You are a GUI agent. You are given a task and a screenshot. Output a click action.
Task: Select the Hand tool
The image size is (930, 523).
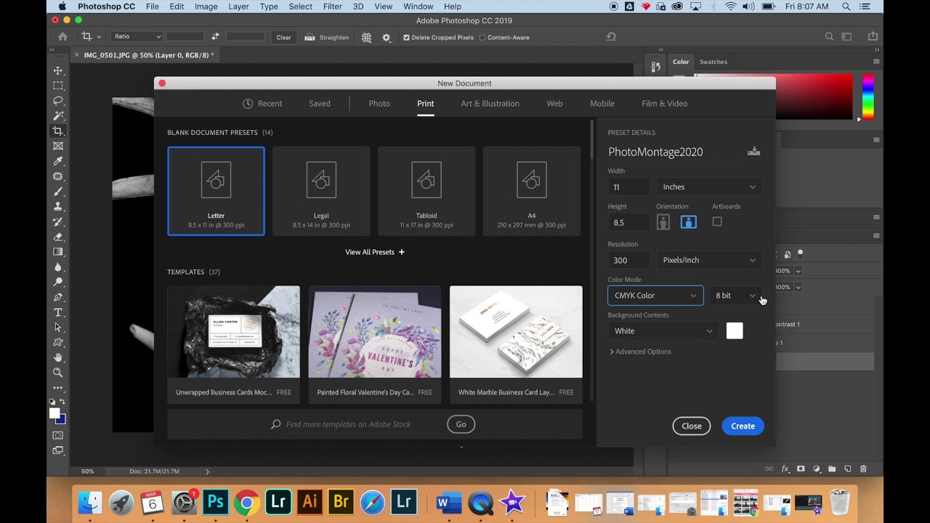pos(58,357)
